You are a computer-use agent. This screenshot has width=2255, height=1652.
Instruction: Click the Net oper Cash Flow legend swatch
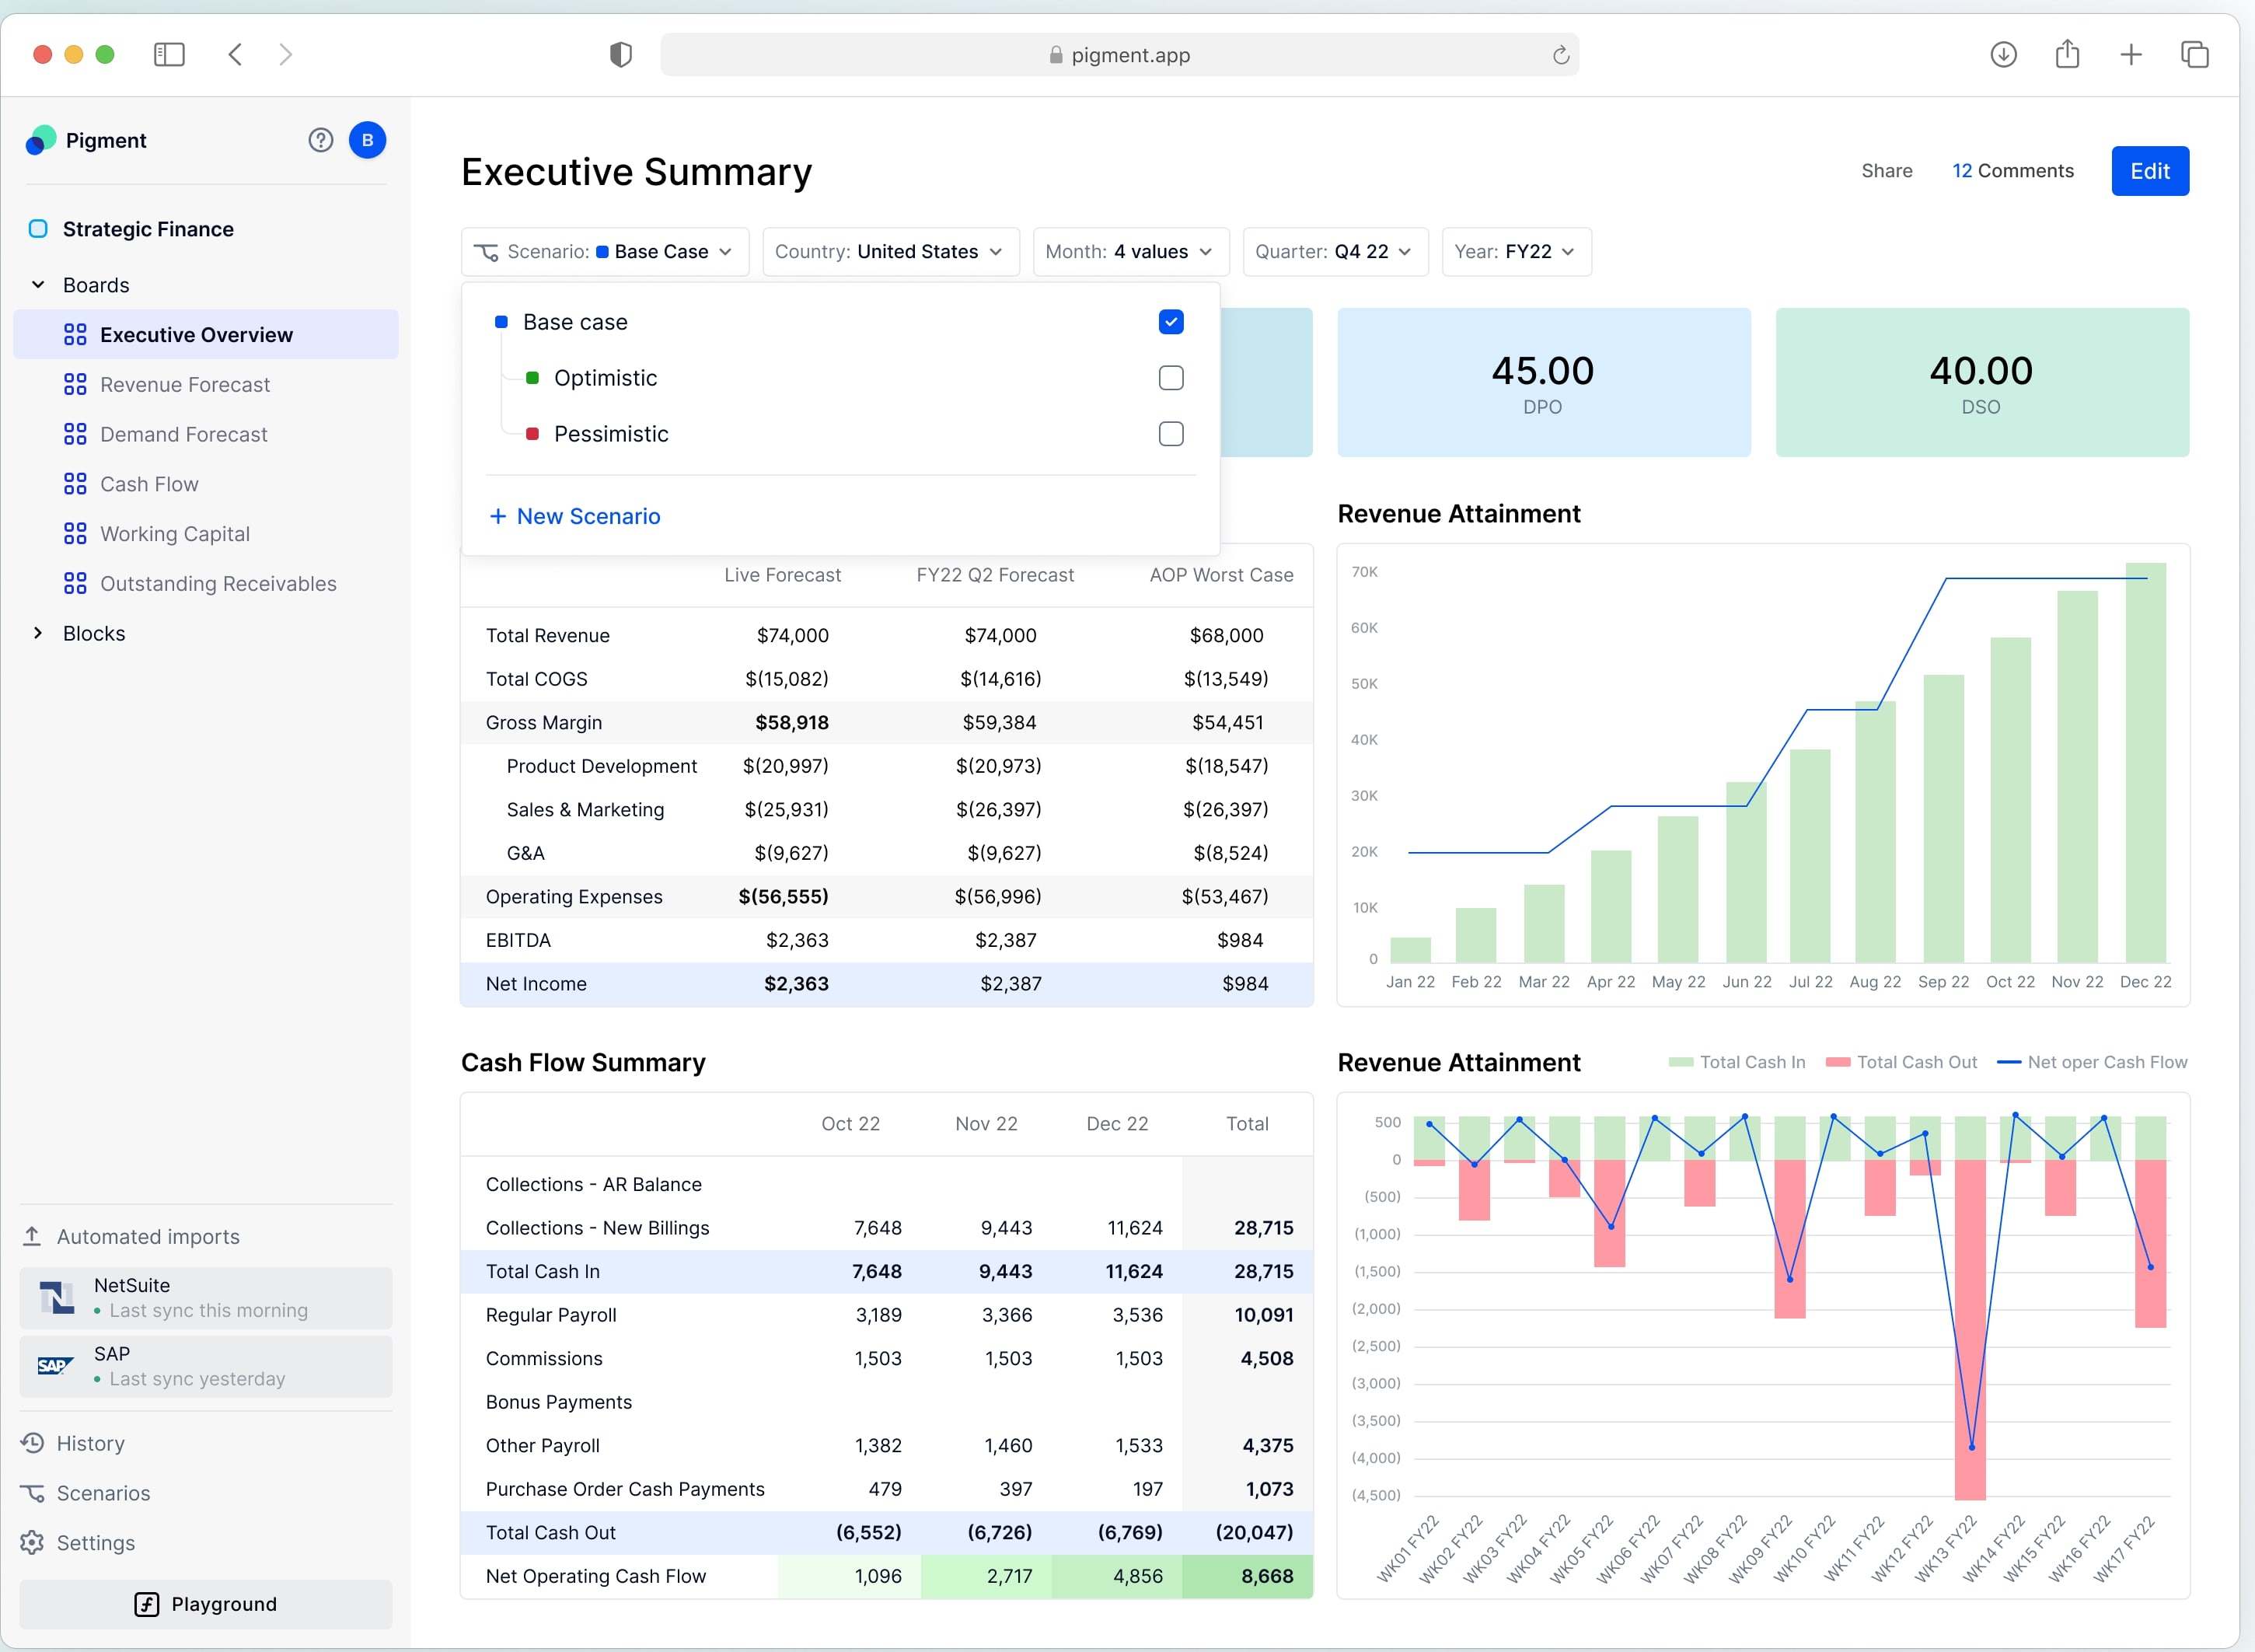pyautogui.click(x=2008, y=1062)
